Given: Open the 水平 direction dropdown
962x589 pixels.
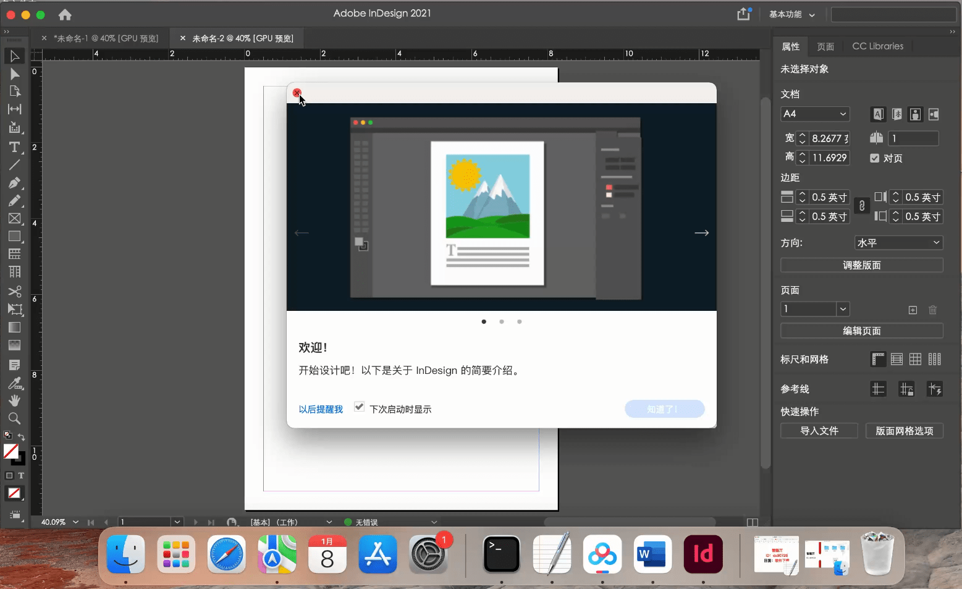Looking at the screenshot, I should [x=899, y=243].
